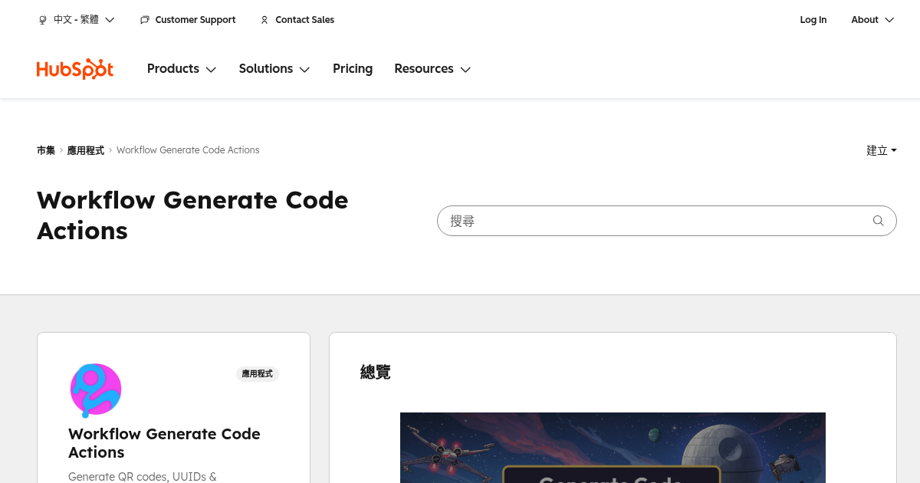This screenshot has width=920, height=483.
Task: Click breadcrumb text Workflow Generate Code Actions
Action: 188,150
